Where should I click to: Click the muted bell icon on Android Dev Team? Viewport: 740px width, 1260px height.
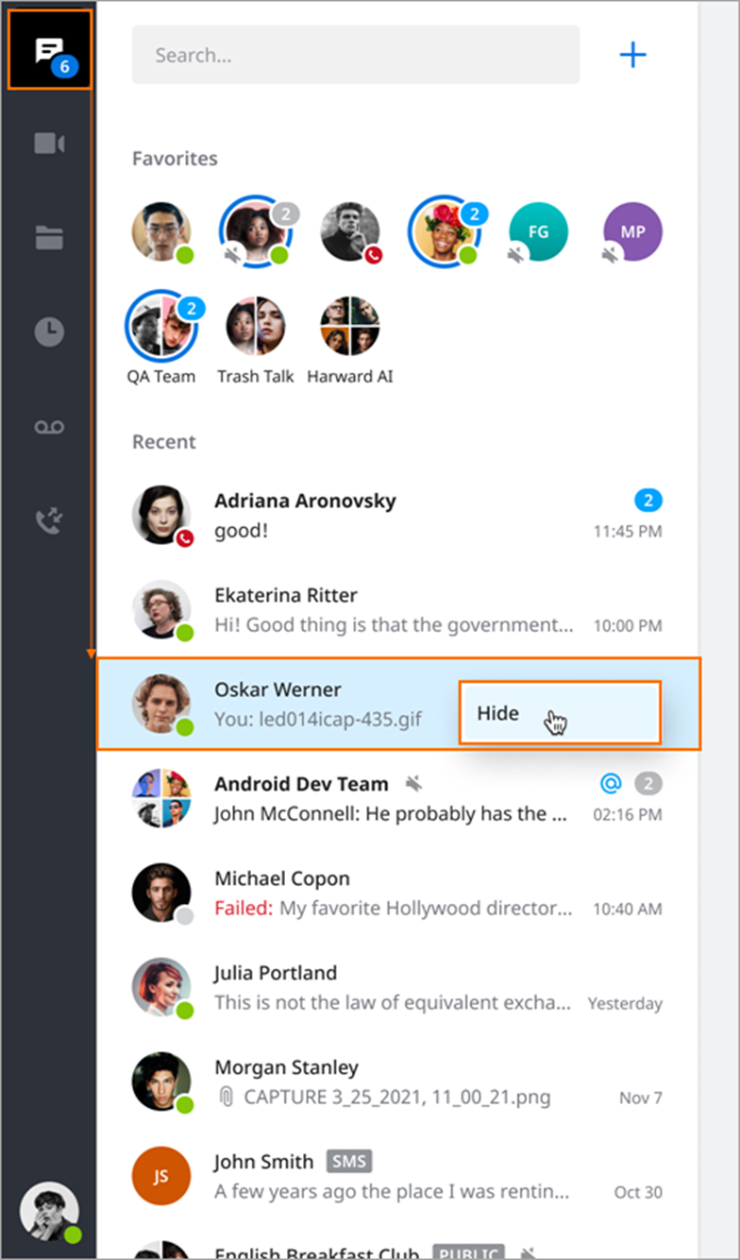point(412,783)
